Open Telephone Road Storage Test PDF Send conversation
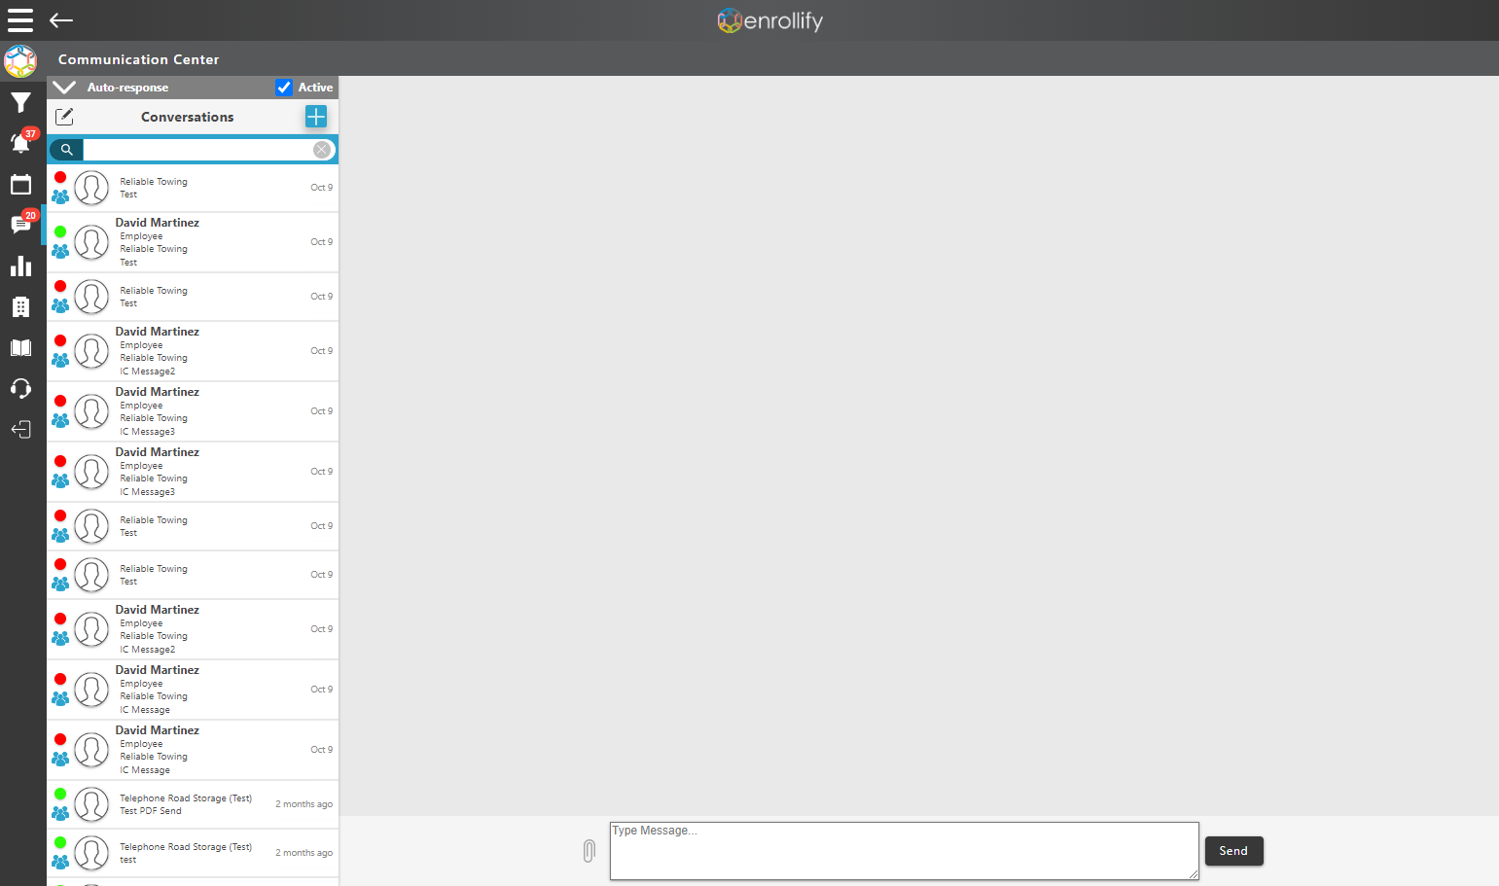Screen dimensions: 1499x886 pyautogui.click(x=193, y=804)
